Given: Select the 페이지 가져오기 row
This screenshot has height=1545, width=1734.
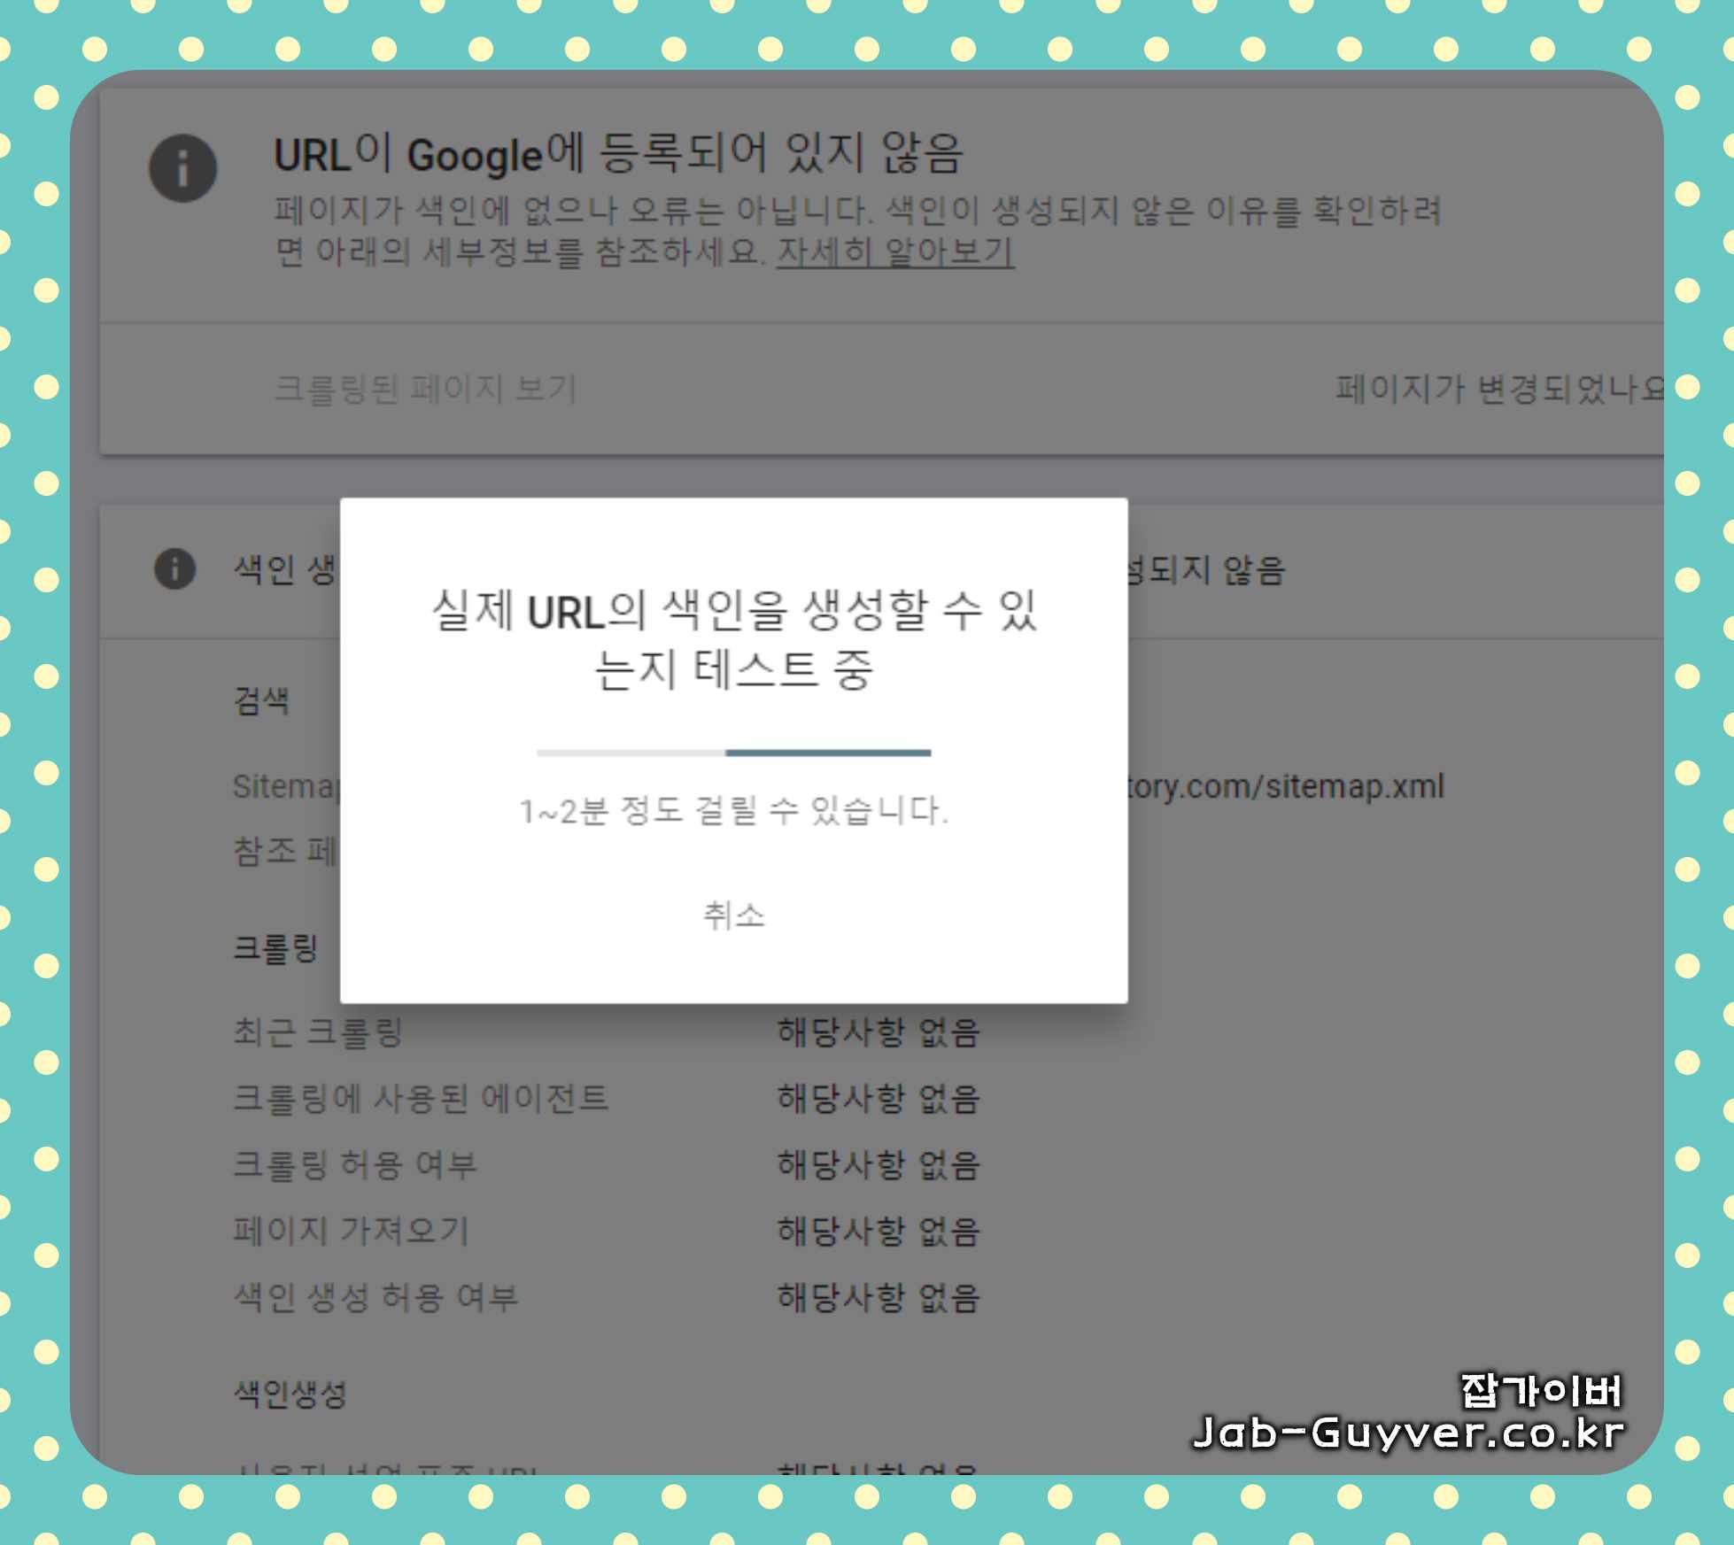Looking at the screenshot, I should coord(351,1231).
